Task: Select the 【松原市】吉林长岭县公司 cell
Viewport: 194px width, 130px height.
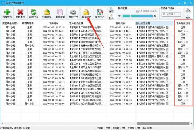Action: tap(87, 46)
